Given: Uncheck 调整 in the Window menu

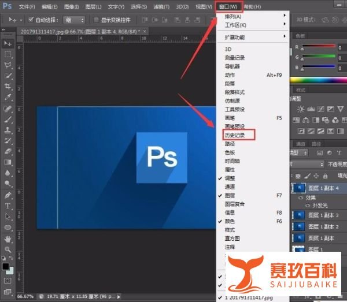Looking at the screenshot, I should coord(230,178).
